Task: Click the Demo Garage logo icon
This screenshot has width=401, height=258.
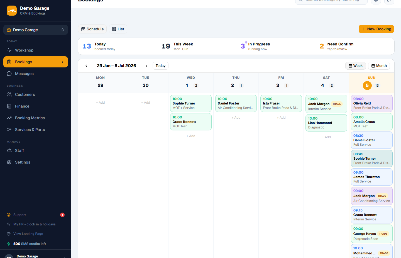Action: [12, 11]
